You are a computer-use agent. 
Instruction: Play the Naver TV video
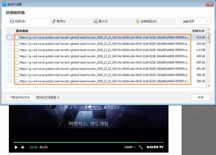(x=16, y=147)
